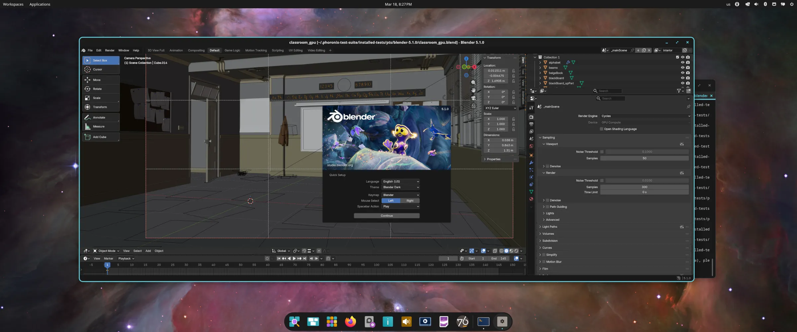Open the Render Engine dropdown
This screenshot has width=797, height=332.
point(645,116)
